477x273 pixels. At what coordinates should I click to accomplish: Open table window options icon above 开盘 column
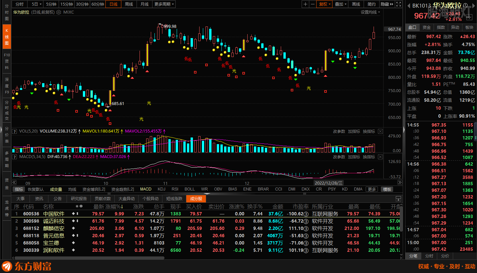pyautogui.click(x=398, y=199)
